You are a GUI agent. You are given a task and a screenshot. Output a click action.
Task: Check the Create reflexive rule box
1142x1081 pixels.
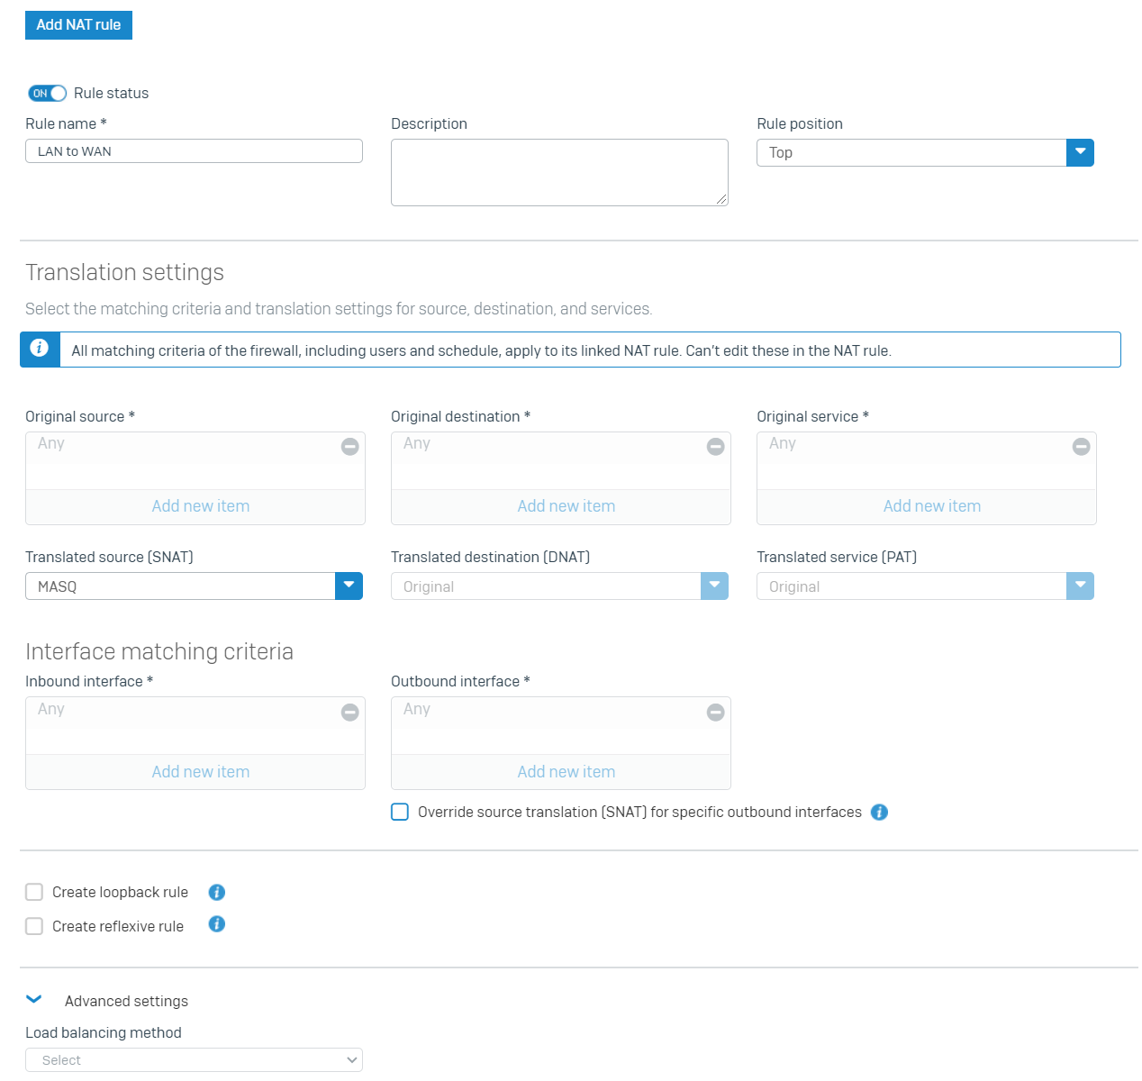click(34, 926)
